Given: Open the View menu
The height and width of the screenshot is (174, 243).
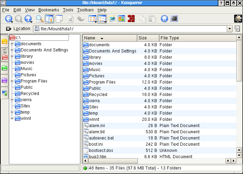Looking at the screenshot, I should point(30,10).
